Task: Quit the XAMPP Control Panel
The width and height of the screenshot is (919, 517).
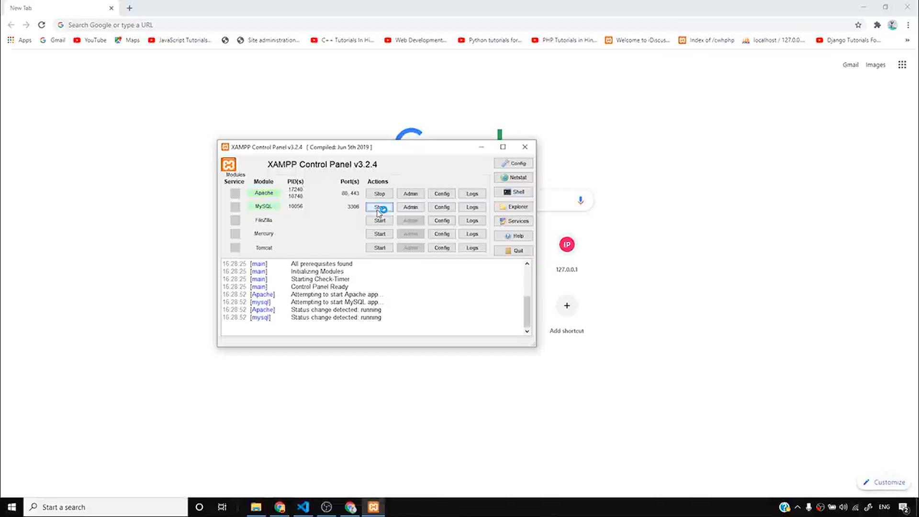Action: coord(514,251)
